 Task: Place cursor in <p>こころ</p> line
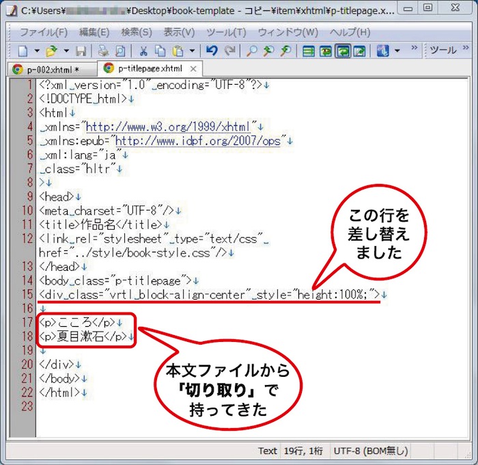77,322
